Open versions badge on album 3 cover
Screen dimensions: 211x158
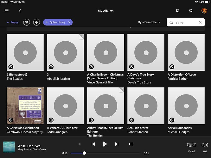(82, 36)
